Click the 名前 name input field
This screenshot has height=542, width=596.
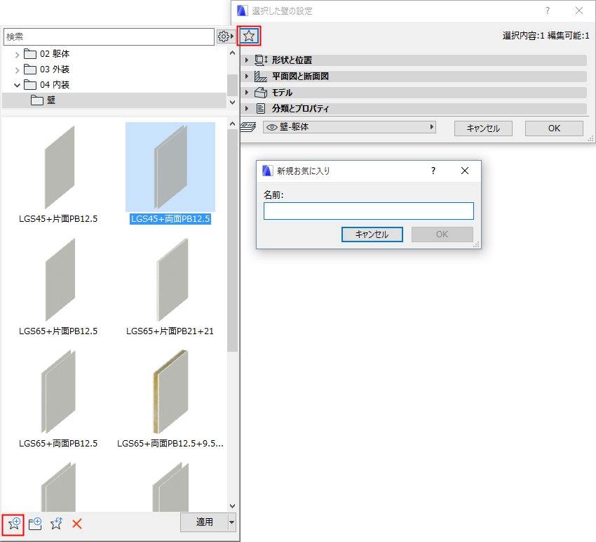click(369, 211)
